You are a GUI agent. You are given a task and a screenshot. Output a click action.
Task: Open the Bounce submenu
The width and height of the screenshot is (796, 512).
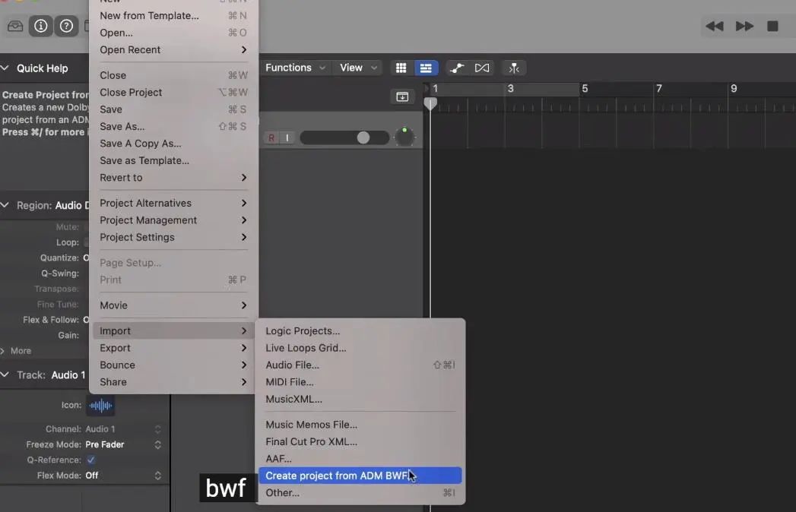pyautogui.click(x=173, y=365)
